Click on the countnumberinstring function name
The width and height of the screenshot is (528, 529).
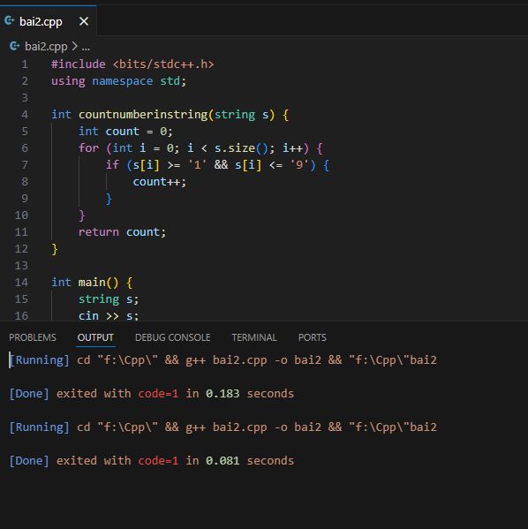click(143, 115)
